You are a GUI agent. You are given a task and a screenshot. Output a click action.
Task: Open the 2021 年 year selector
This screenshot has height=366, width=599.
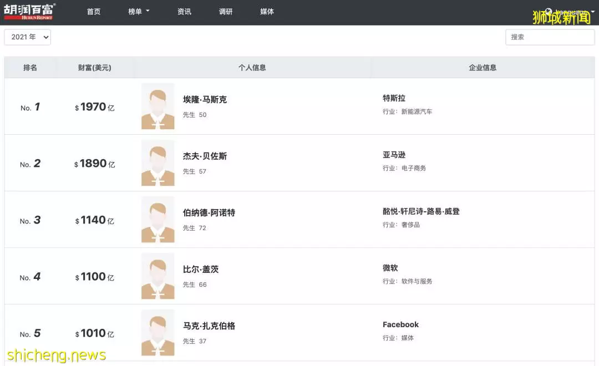click(x=28, y=37)
